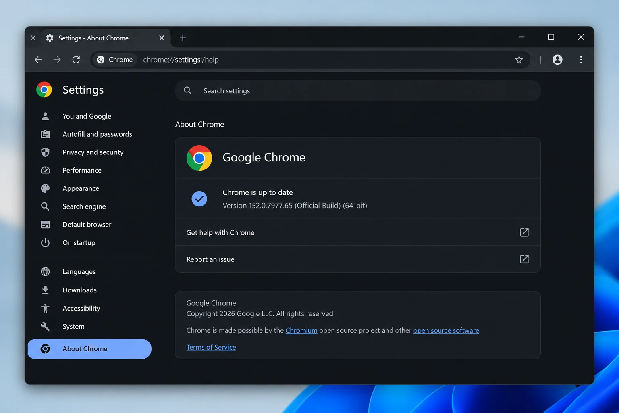The image size is (619, 413).
Task: Click the accessibility figure icon
Action: 45,308
